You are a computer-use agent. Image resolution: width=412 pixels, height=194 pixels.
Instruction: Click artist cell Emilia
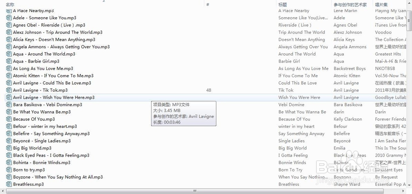click(x=339, y=148)
